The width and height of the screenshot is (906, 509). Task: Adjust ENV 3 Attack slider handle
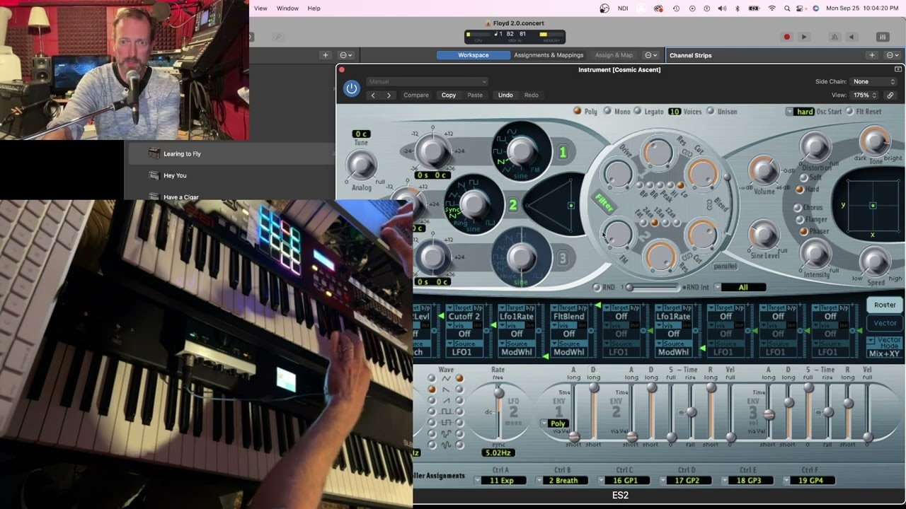point(769,415)
